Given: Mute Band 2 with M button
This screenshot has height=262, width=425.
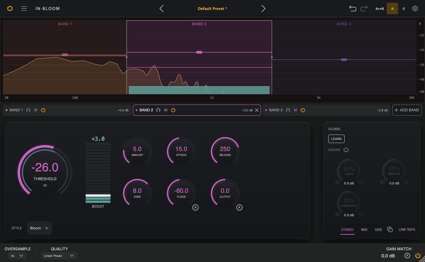Looking at the screenshot, I should [x=166, y=110].
